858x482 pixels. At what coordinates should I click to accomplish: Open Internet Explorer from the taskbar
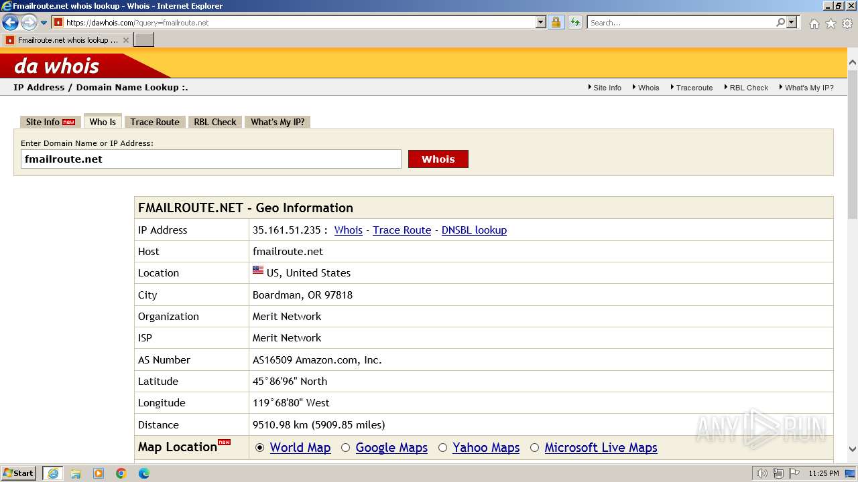[x=52, y=473]
